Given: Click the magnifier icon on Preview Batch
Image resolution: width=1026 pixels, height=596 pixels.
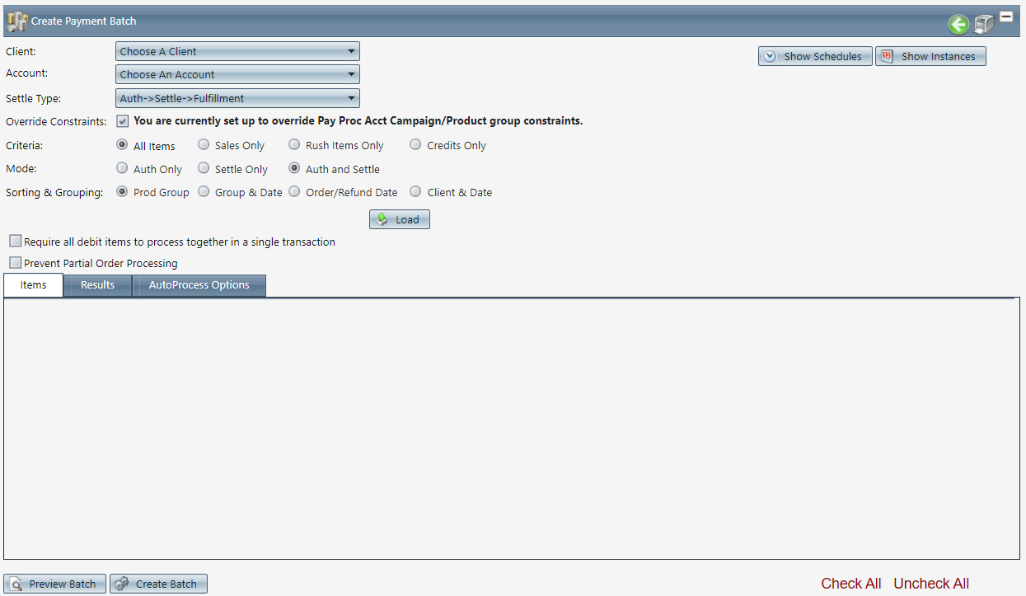Looking at the screenshot, I should (x=16, y=584).
